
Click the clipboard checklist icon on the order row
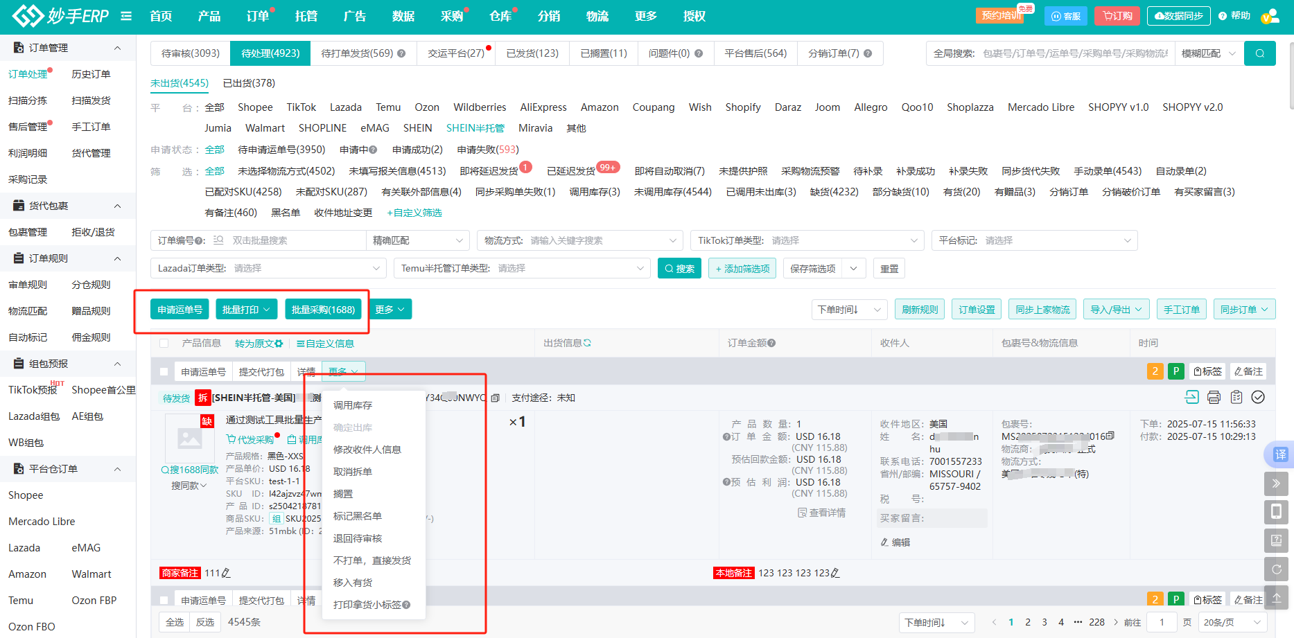click(1236, 397)
